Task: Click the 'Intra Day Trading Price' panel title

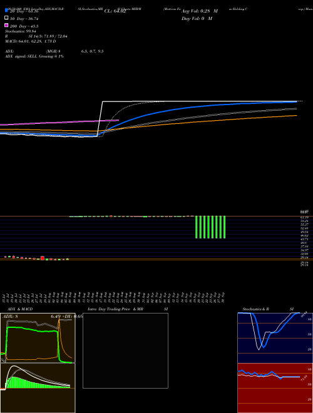Action: [x=109, y=309]
